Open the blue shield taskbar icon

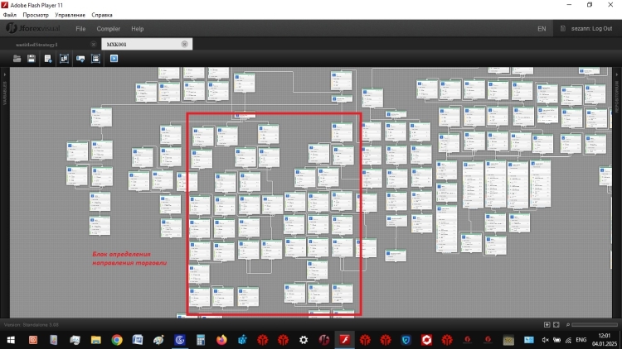(x=406, y=340)
